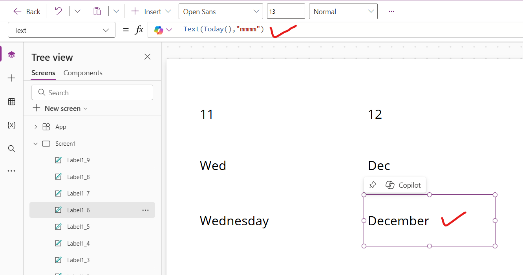Expand the App node in Tree view

[x=36, y=127]
